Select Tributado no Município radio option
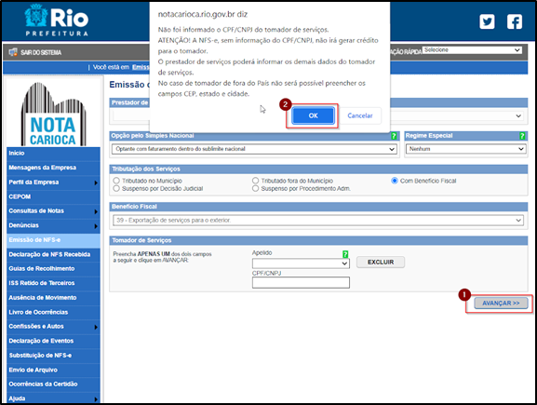The image size is (537, 405). (116, 181)
